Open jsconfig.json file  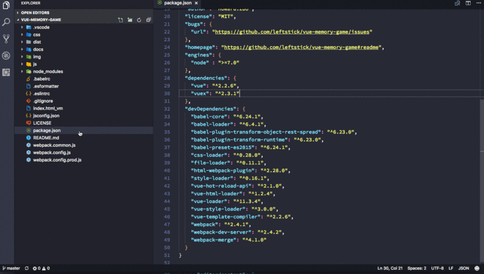click(46, 116)
